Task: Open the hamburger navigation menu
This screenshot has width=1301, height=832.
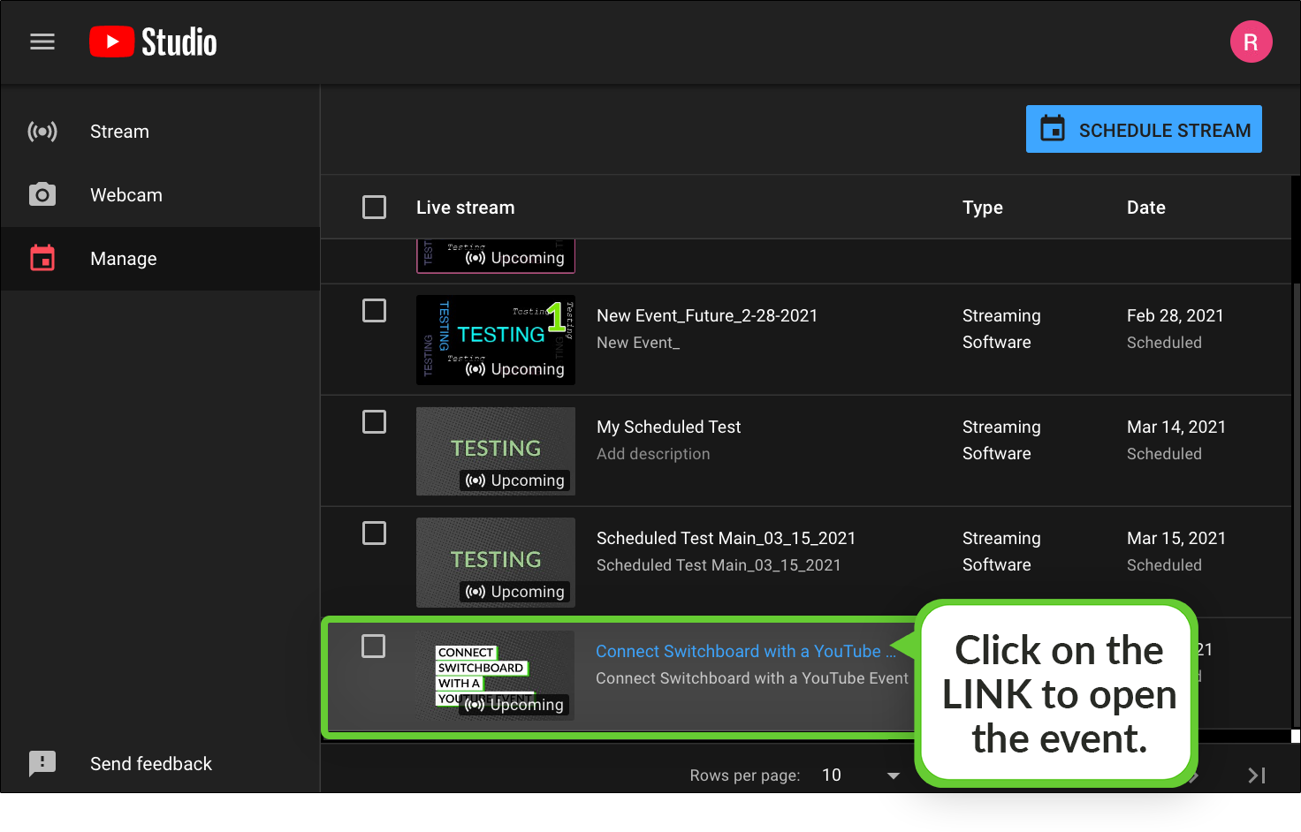Action: [42, 42]
